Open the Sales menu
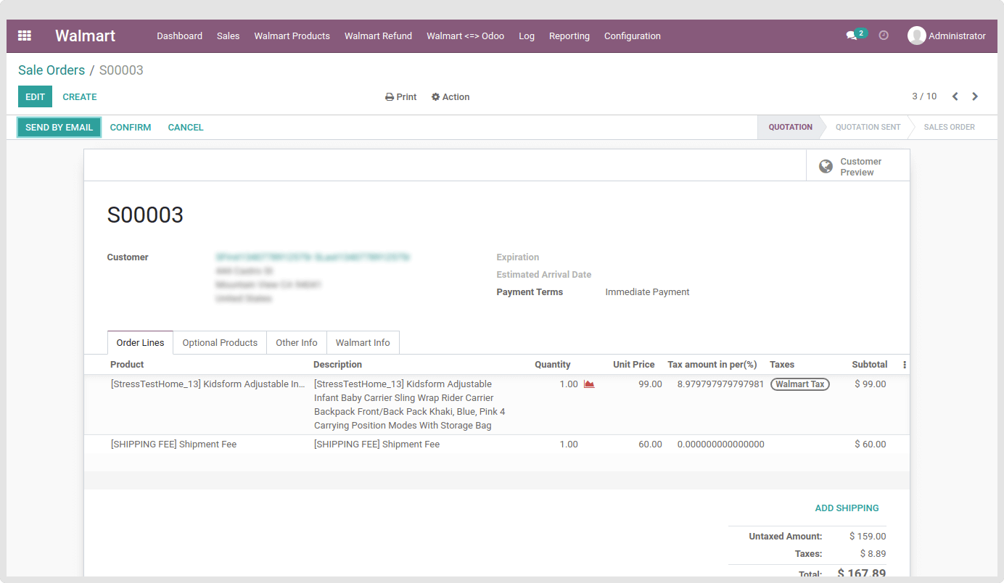This screenshot has height=583, width=1004. [x=229, y=36]
